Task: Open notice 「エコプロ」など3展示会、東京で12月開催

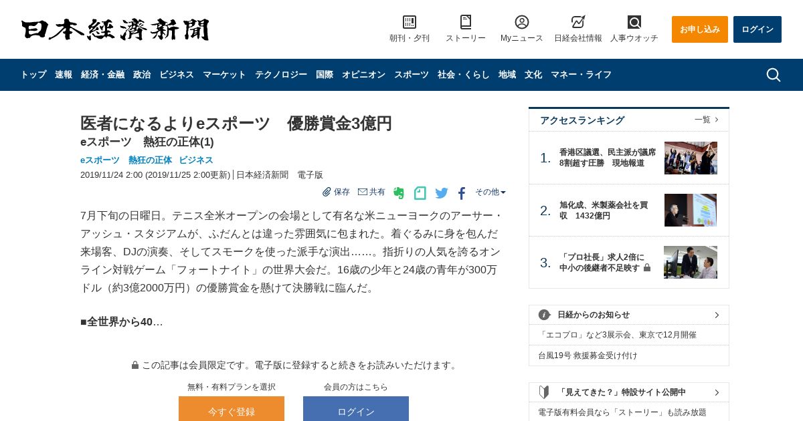Action: pyautogui.click(x=618, y=335)
